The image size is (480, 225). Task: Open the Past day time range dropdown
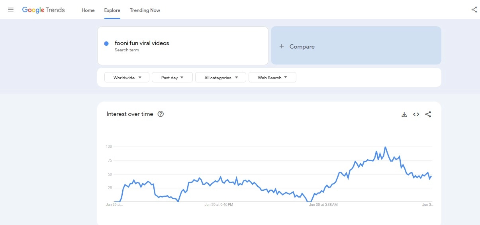pos(172,78)
